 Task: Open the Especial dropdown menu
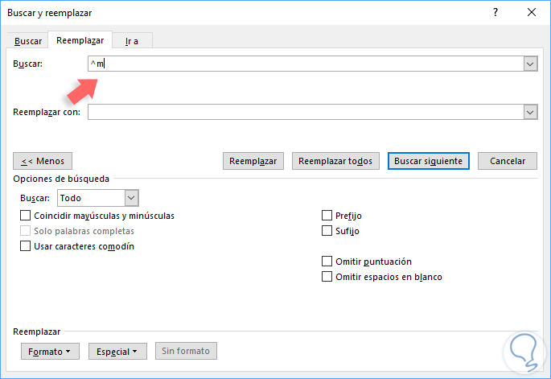[x=117, y=351]
